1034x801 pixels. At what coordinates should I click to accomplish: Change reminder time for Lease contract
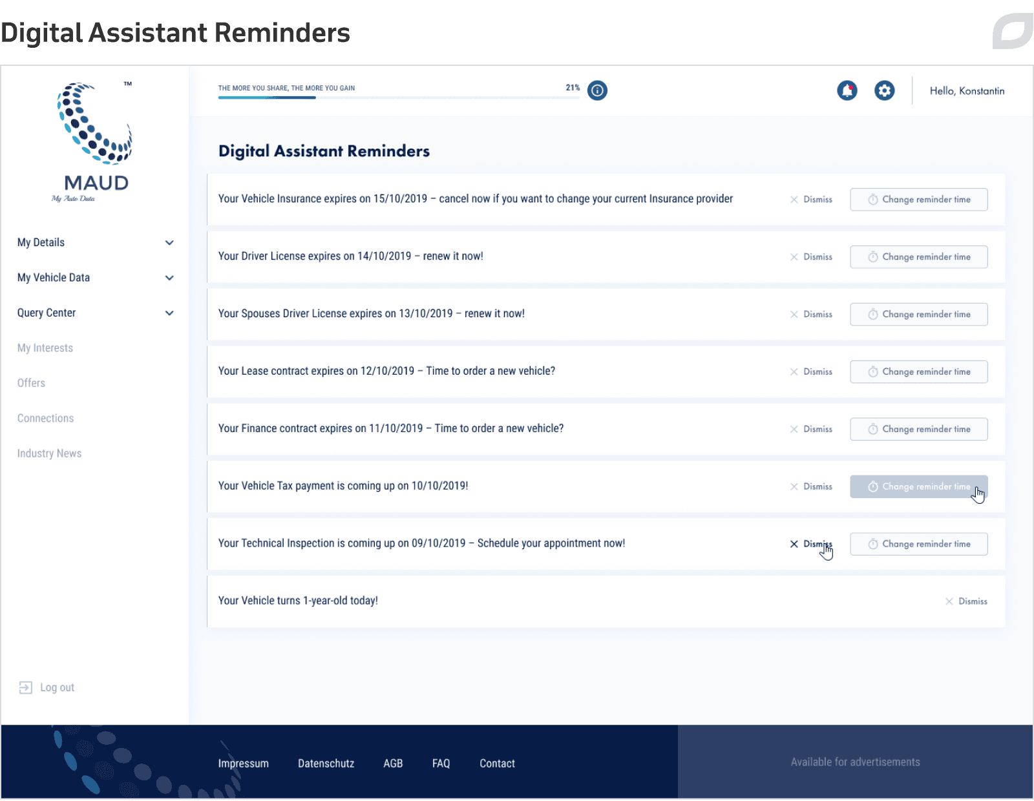pos(919,372)
